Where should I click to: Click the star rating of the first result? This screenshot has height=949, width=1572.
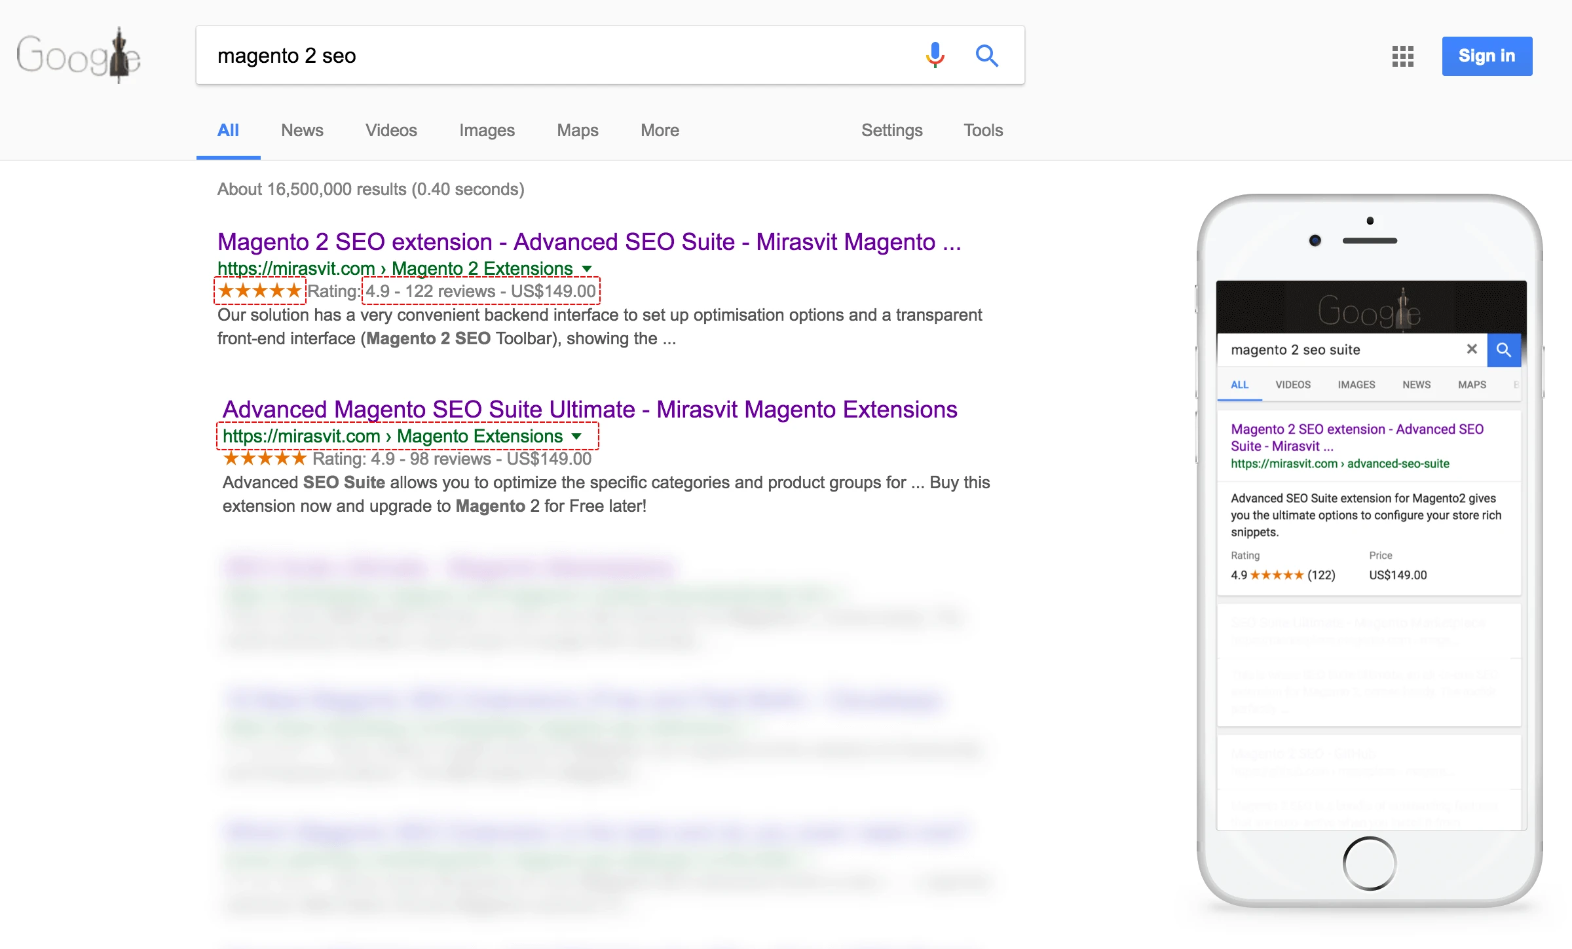[259, 291]
